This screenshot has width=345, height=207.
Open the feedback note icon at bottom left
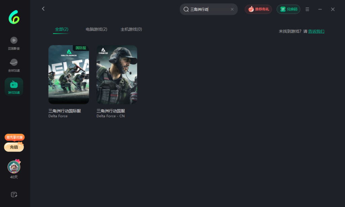click(14, 195)
